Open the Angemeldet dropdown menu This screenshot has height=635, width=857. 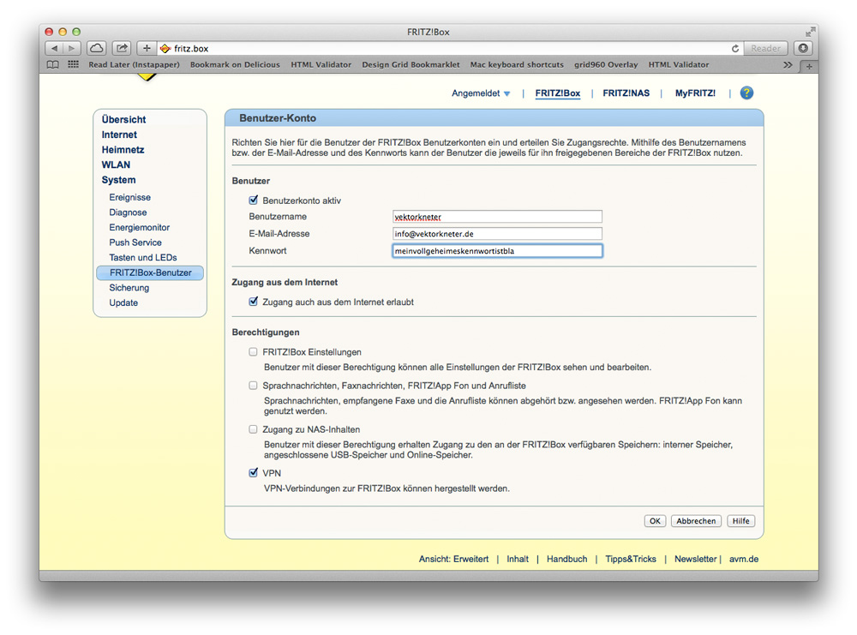[x=481, y=93]
